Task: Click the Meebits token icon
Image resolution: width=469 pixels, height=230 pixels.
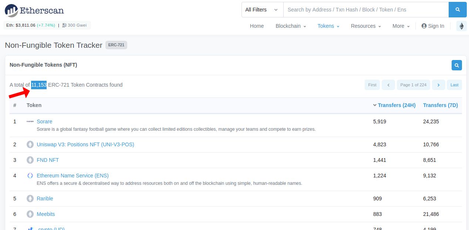Action: point(30,214)
